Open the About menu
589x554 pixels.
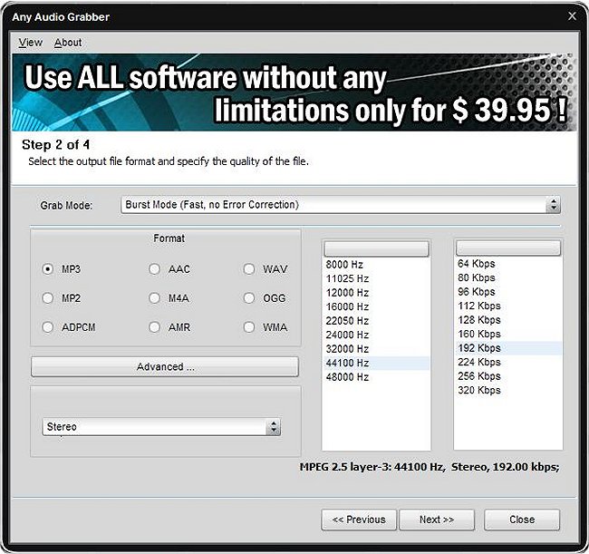[x=68, y=43]
